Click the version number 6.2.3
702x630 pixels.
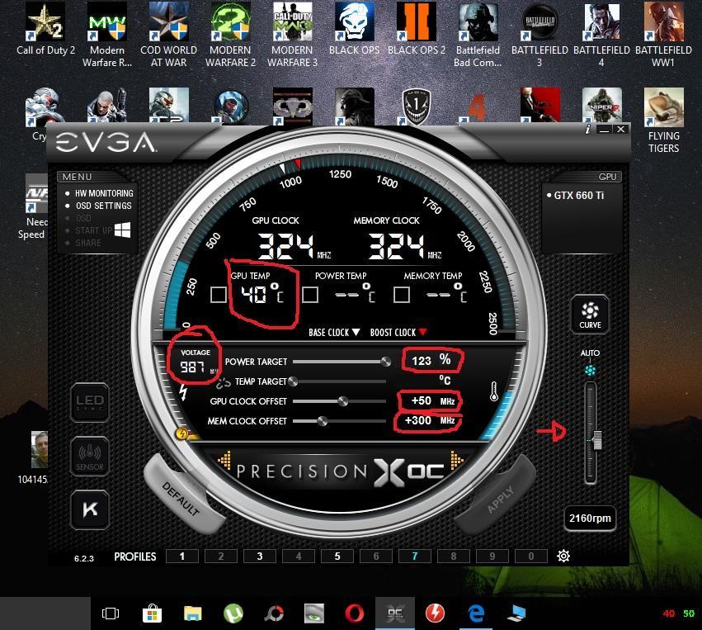(x=83, y=558)
